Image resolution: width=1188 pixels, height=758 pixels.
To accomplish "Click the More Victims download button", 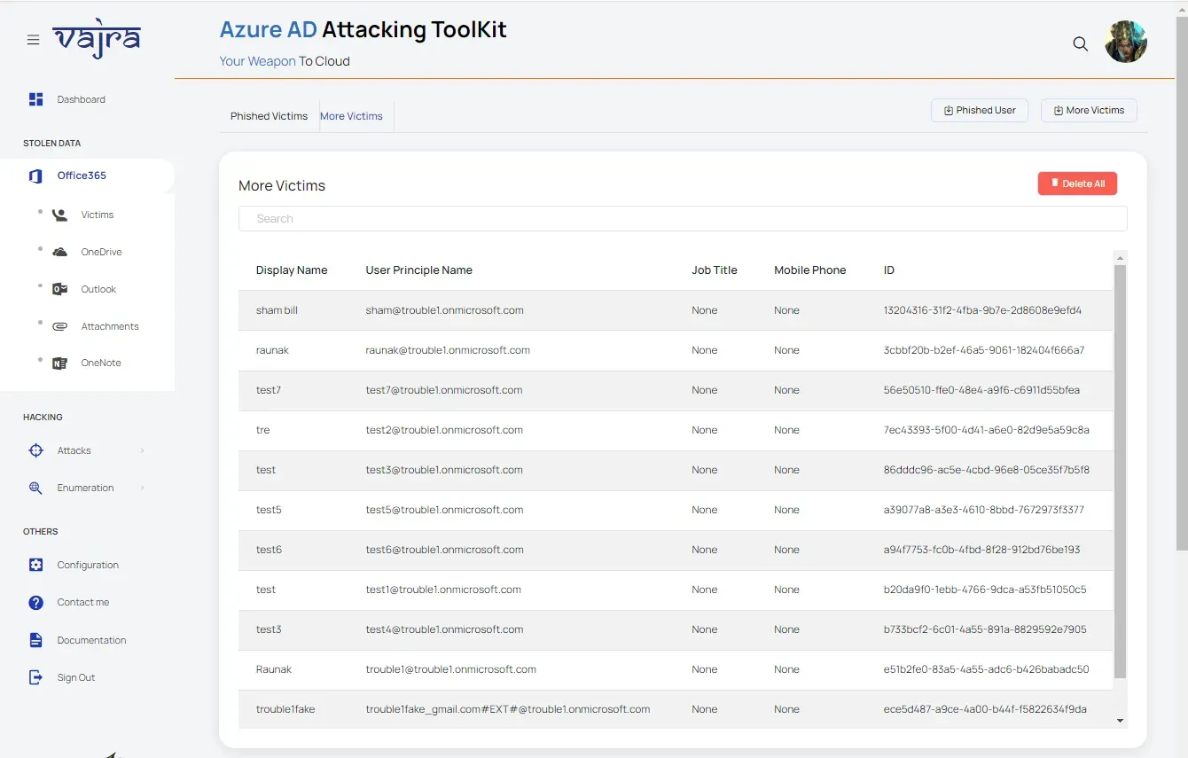I will coord(1089,110).
